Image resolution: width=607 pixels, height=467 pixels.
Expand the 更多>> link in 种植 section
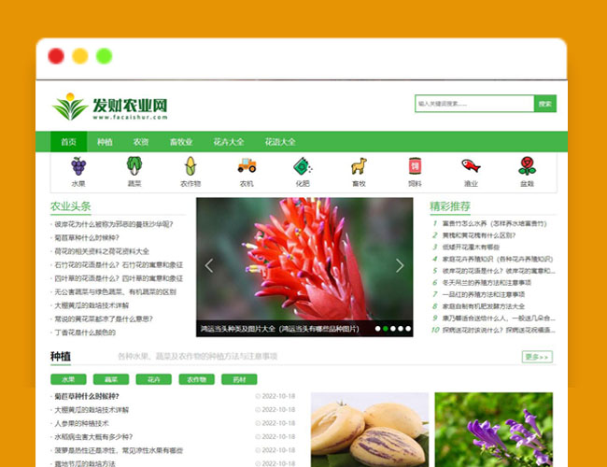537,357
